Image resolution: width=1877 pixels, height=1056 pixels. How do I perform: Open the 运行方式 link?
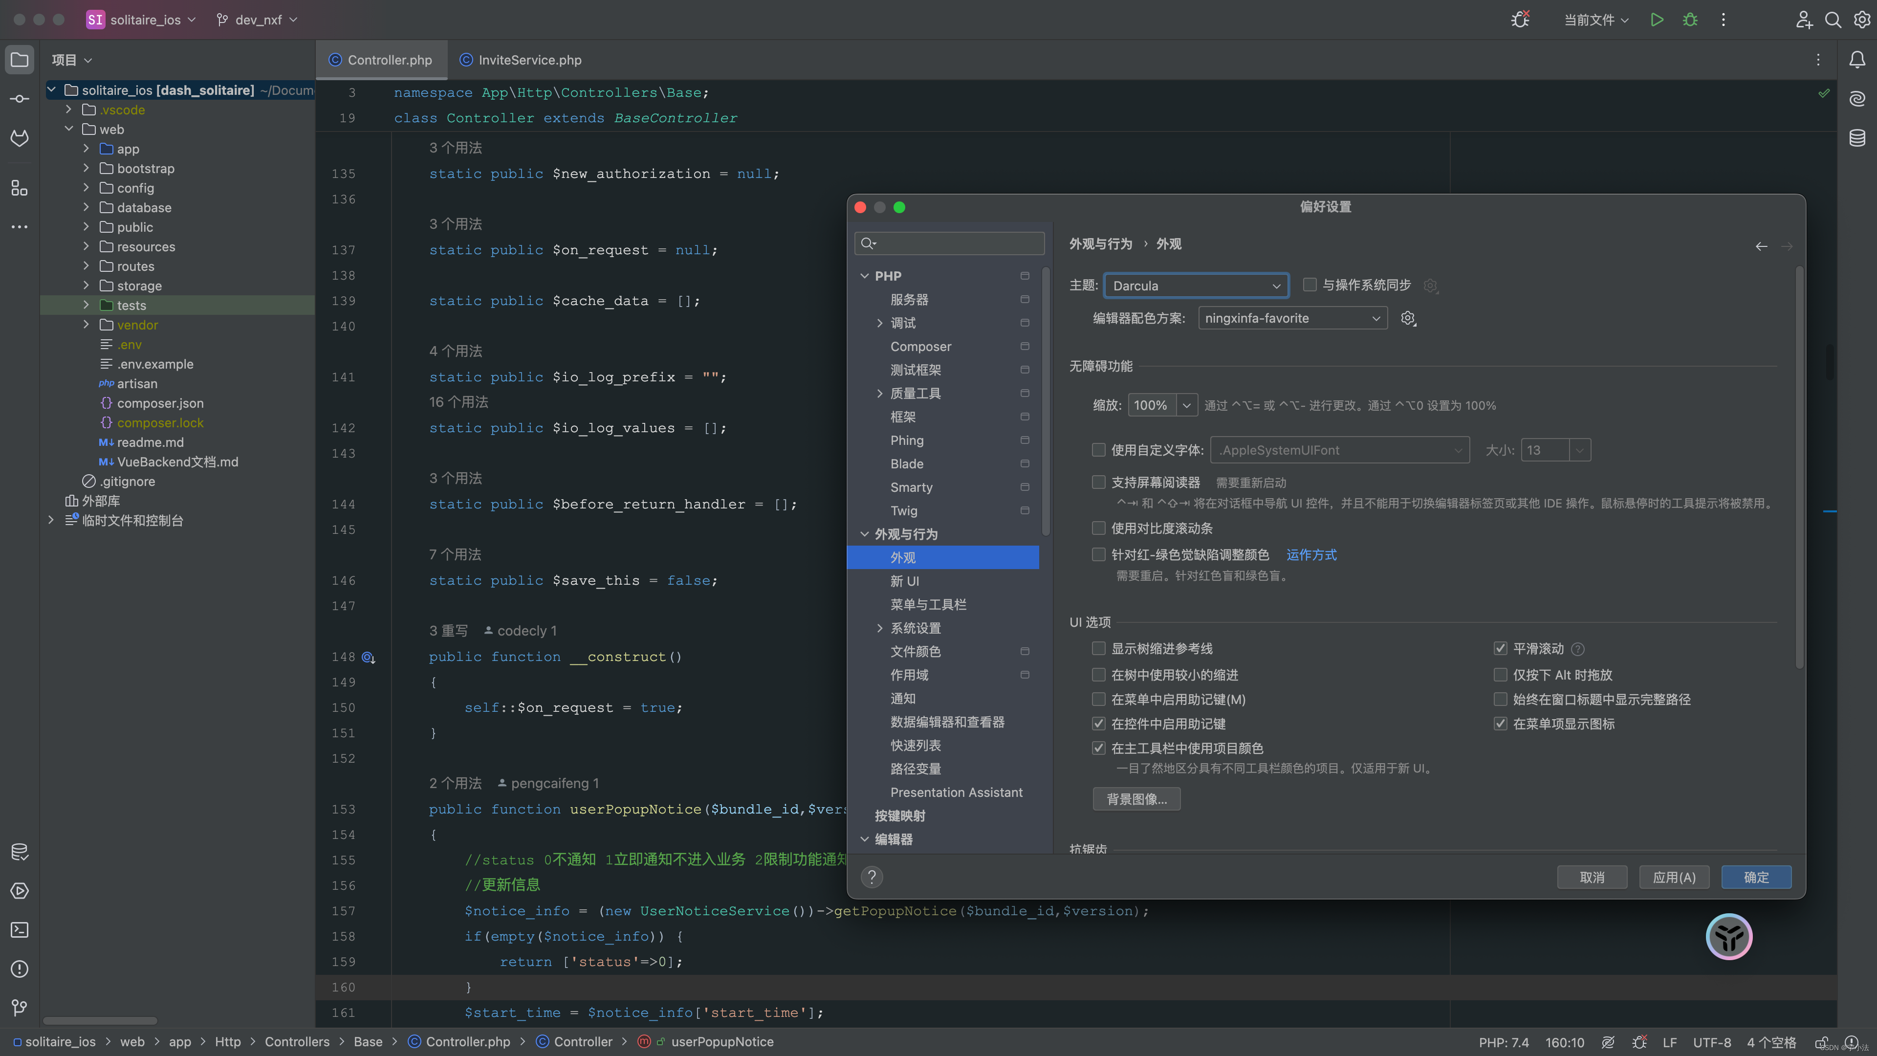[x=1311, y=554]
